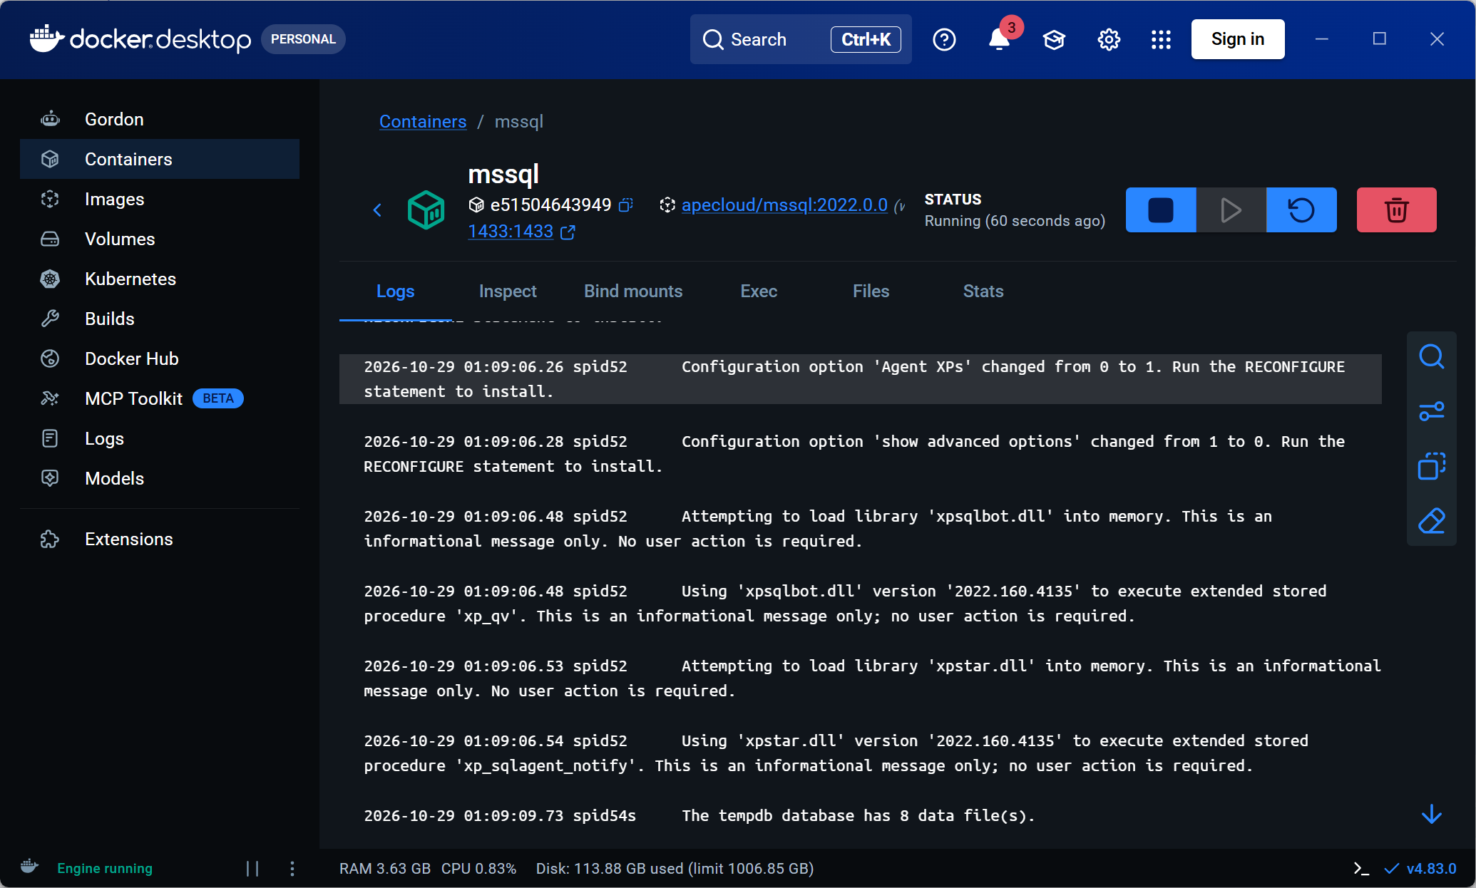
Task: View the Stats tab
Action: (983, 291)
